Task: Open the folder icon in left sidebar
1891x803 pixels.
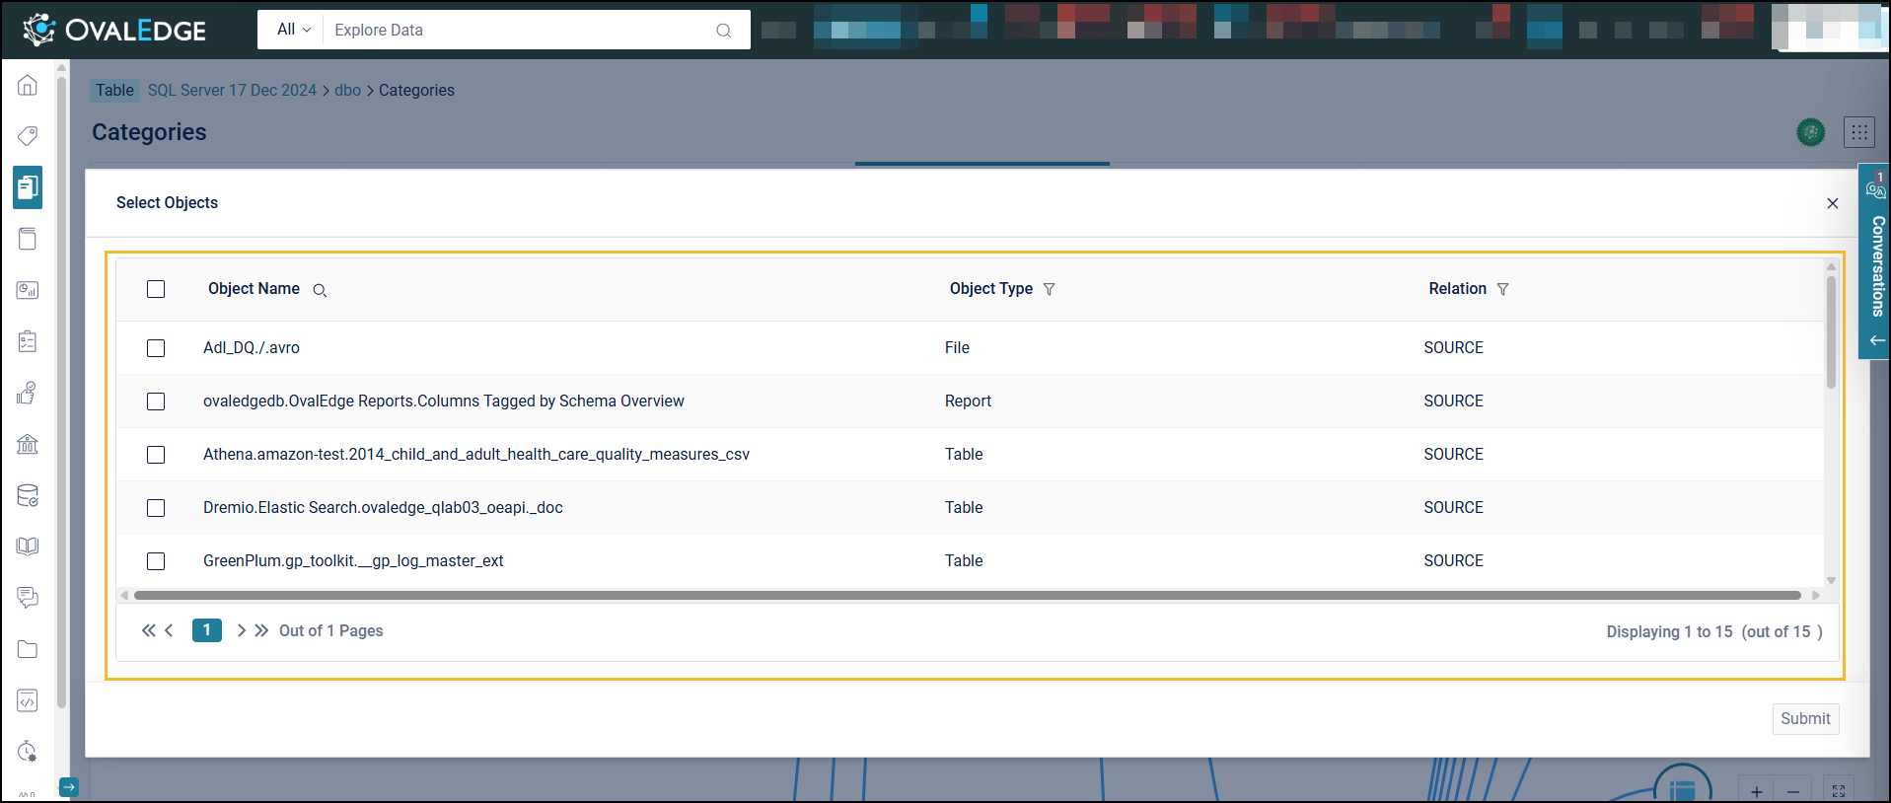Action: (28, 649)
